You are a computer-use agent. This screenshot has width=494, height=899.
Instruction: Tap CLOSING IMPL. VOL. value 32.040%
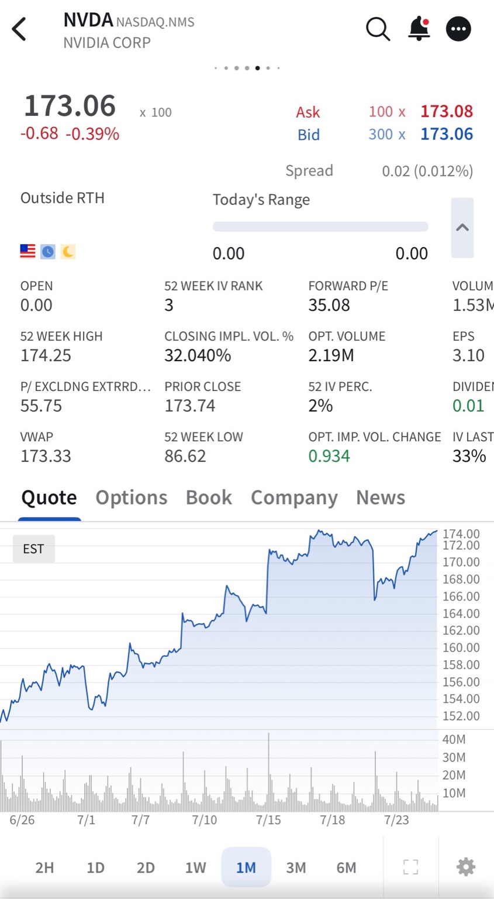(x=198, y=355)
